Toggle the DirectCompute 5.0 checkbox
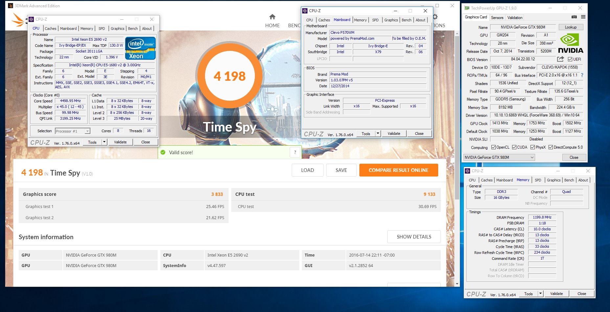This screenshot has height=312, width=610. click(x=551, y=147)
